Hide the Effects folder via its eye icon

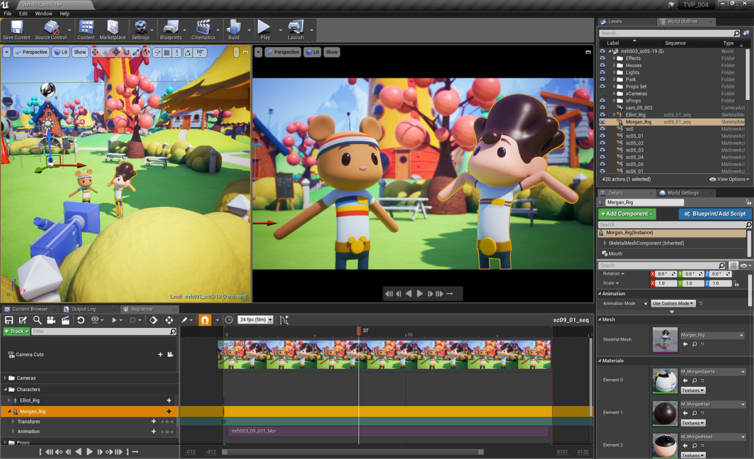603,58
